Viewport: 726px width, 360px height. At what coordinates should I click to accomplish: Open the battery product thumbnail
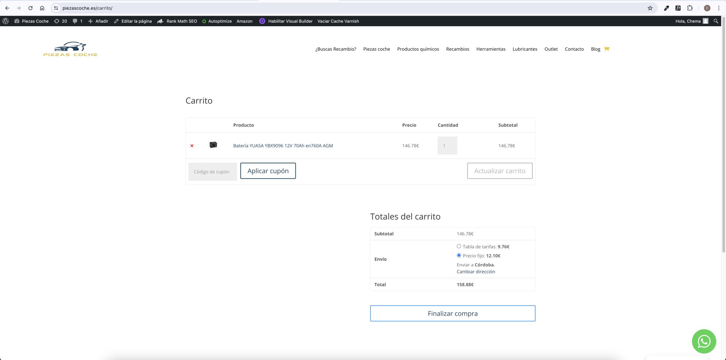[x=213, y=145]
